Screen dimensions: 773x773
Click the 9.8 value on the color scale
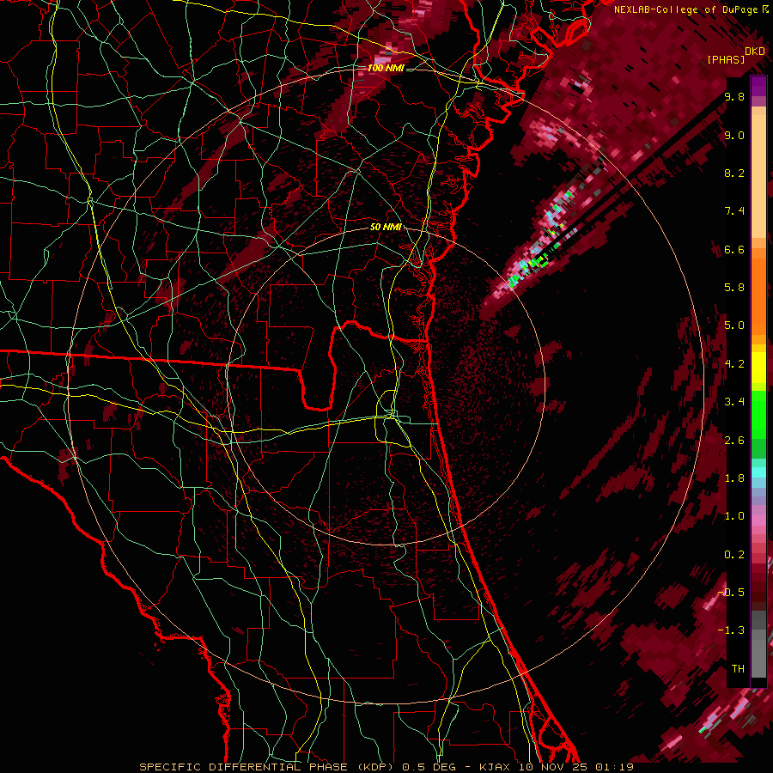(734, 96)
